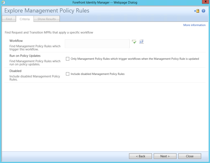Click the validate and resolve workflow icon
This screenshot has width=210, height=163.
134,42
